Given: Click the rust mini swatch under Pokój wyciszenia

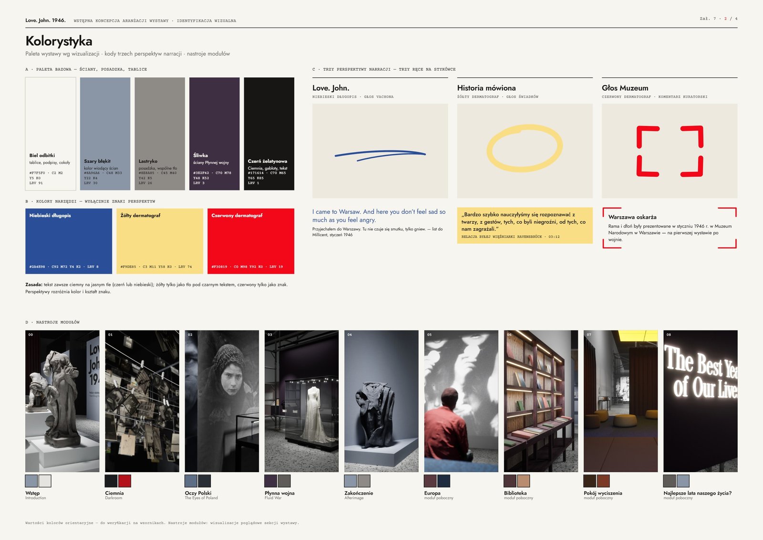Looking at the screenshot, I should 603,481.
